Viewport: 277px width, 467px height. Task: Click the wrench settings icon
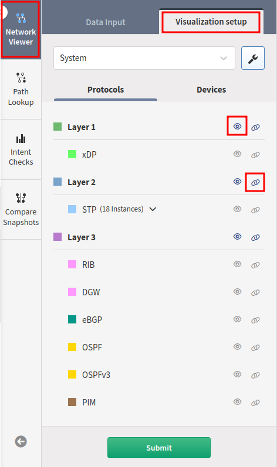tap(253, 58)
